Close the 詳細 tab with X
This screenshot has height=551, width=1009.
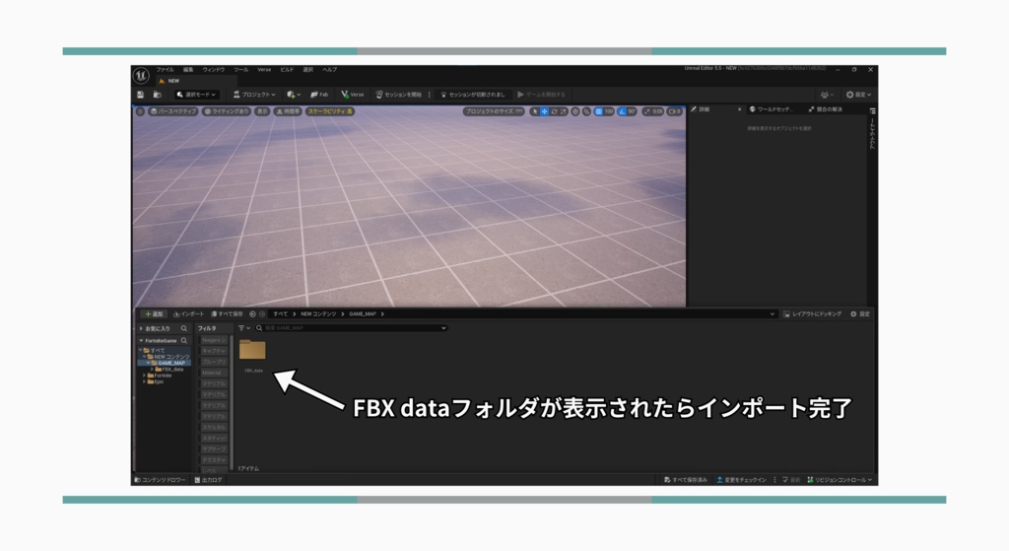739,109
